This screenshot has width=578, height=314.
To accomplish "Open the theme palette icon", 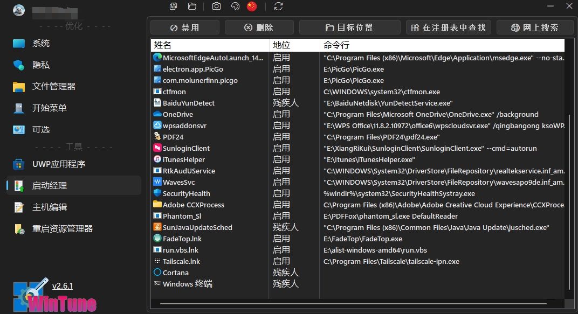I will coord(235,6).
